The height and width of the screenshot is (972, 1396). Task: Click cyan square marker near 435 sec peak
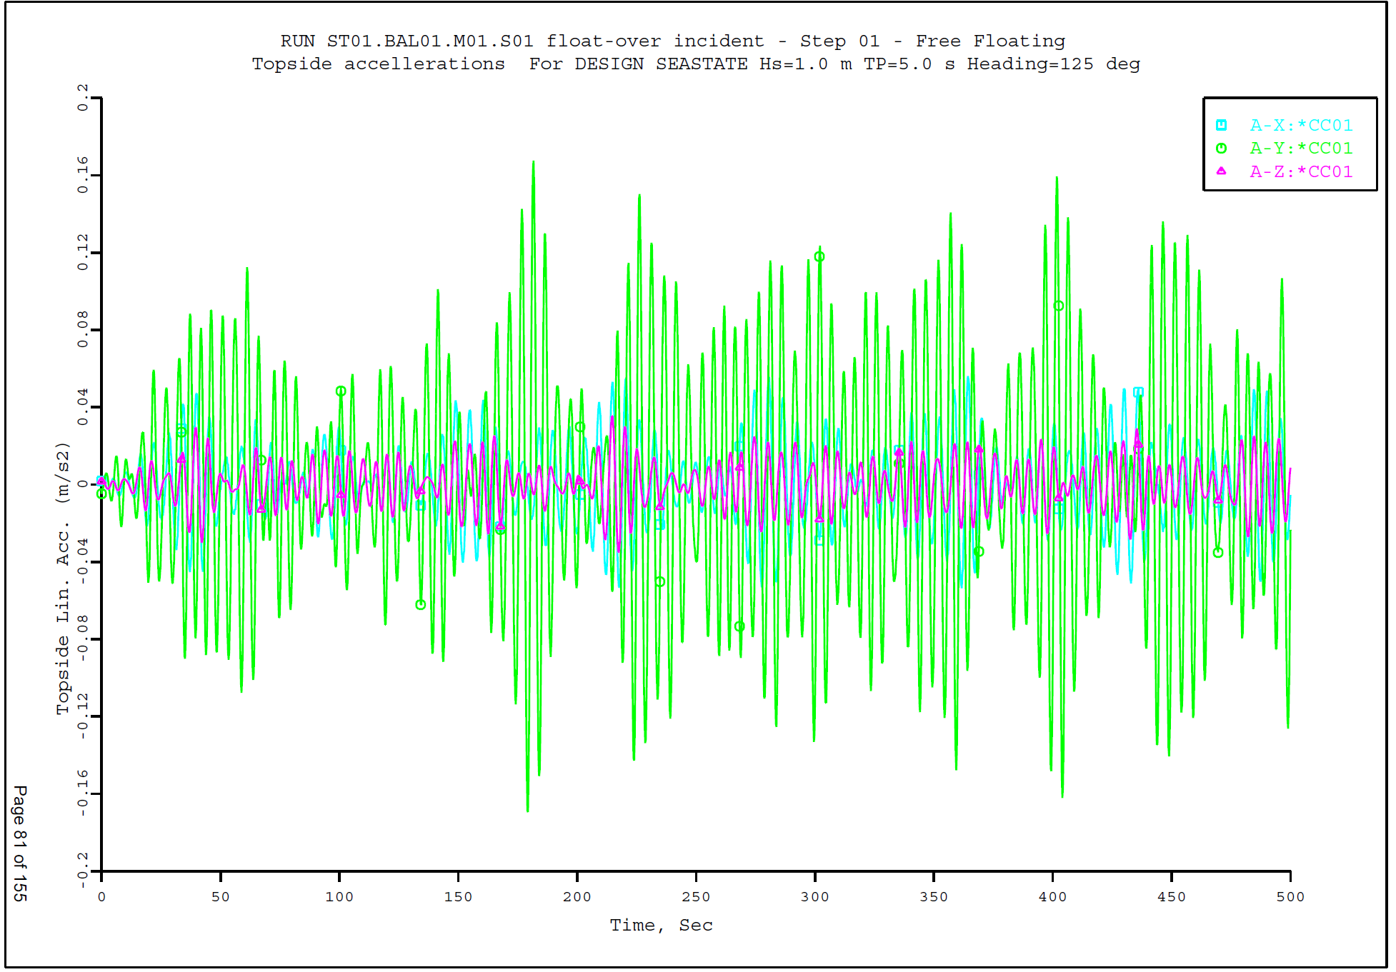click(x=1138, y=392)
